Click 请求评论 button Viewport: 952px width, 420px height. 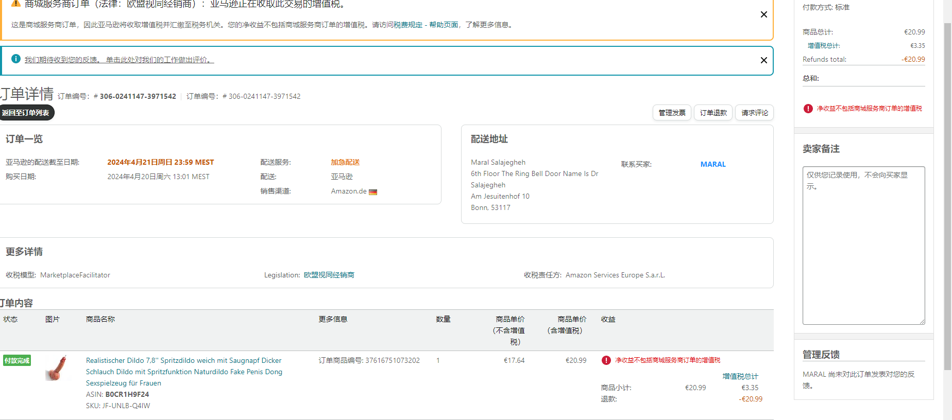(x=754, y=113)
